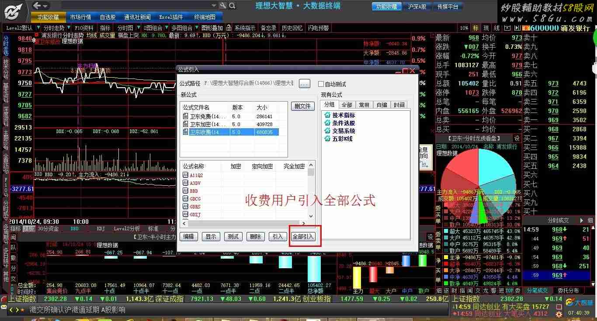Switch to the 全部 formulas tab

coord(347,105)
